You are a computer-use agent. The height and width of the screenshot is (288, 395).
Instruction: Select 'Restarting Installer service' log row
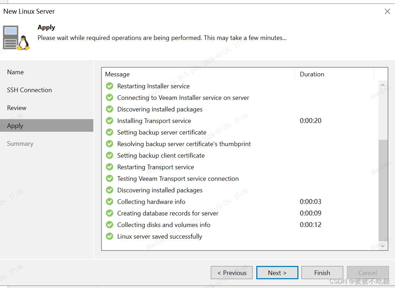click(240, 86)
